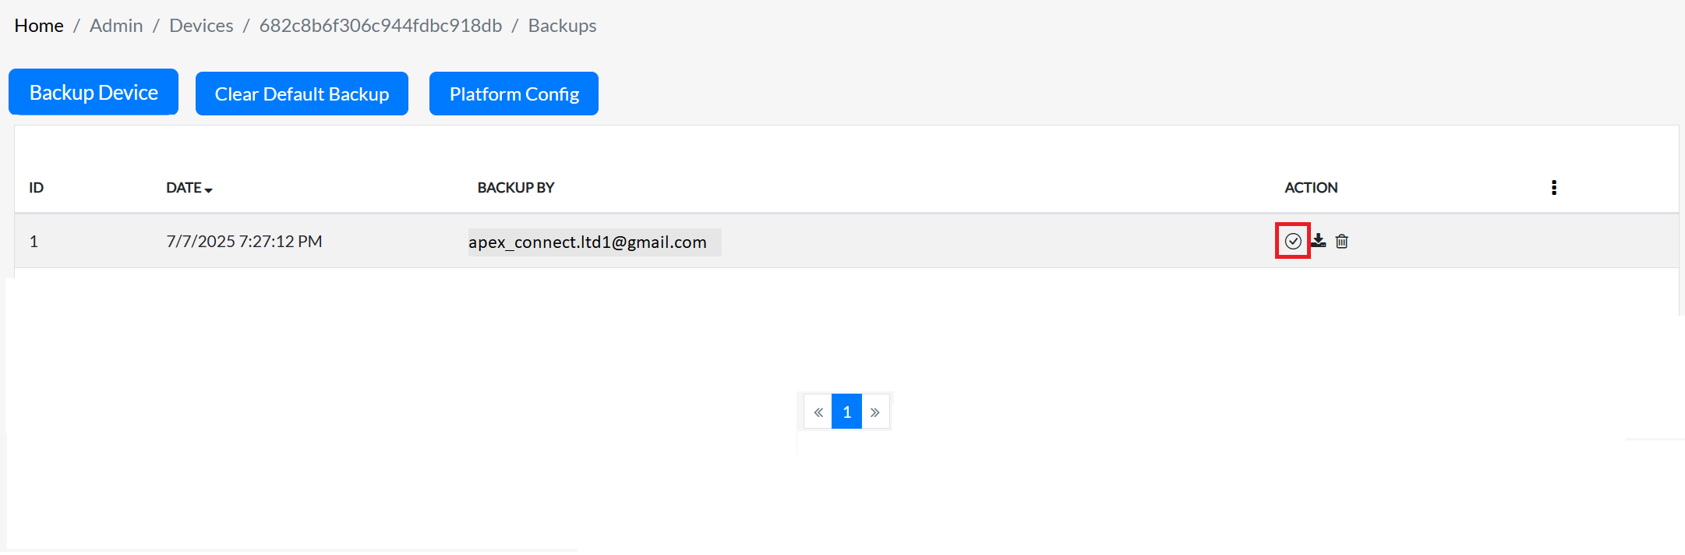
Task: Open the table column options kebab menu
Action: tap(1553, 187)
